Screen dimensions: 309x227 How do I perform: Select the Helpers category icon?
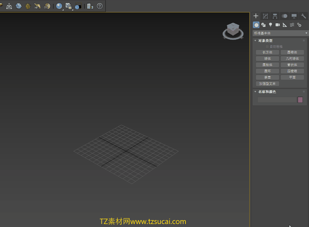point(285,25)
